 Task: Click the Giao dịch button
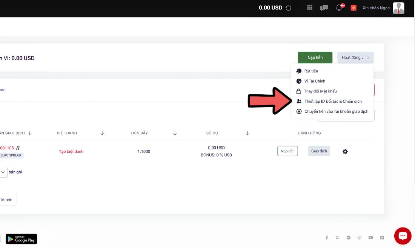[x=319, y=151]
